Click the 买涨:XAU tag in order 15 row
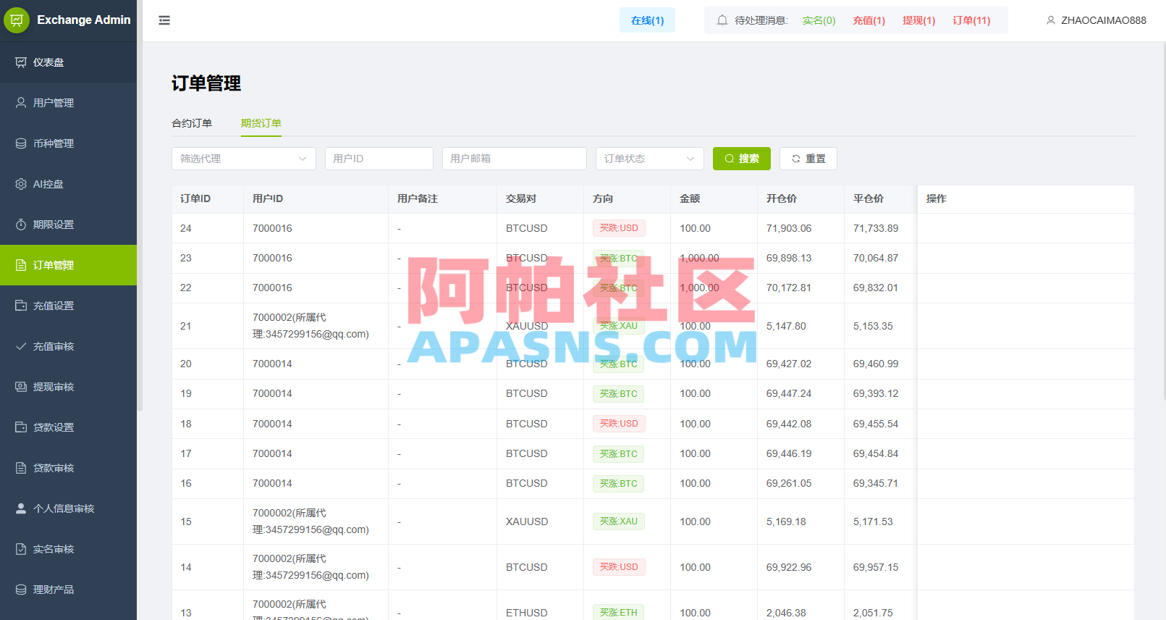1166x620 pixels. coord(618,521)
